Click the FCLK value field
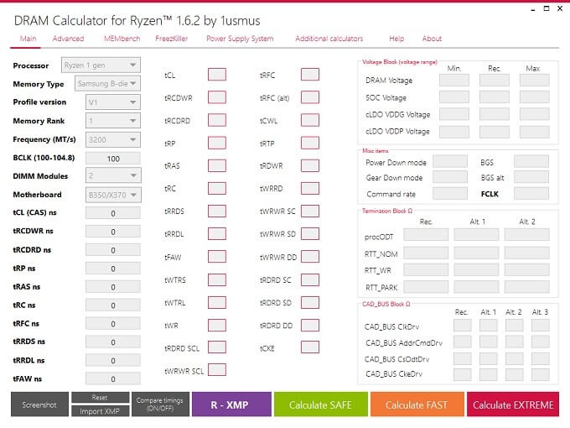Image resolution: width=570 pixels, height=428 pixels. 531,194
